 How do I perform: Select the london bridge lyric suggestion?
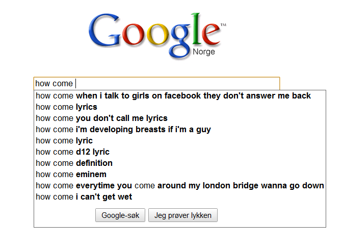point(179,186)
